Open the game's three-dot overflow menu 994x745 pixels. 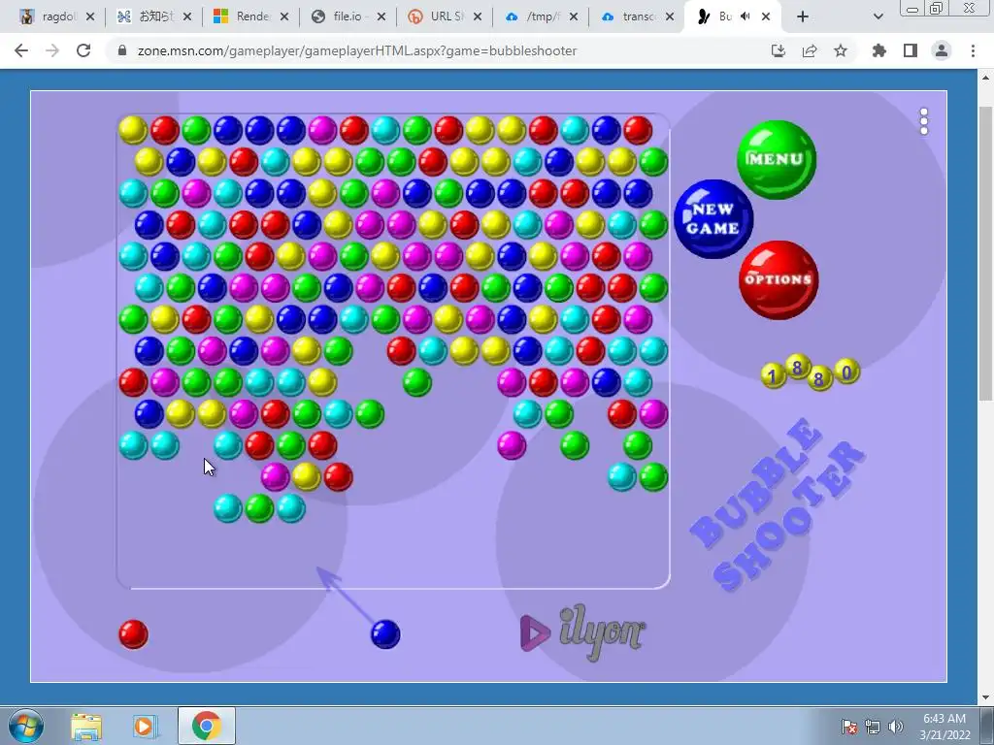coord(924,121)
